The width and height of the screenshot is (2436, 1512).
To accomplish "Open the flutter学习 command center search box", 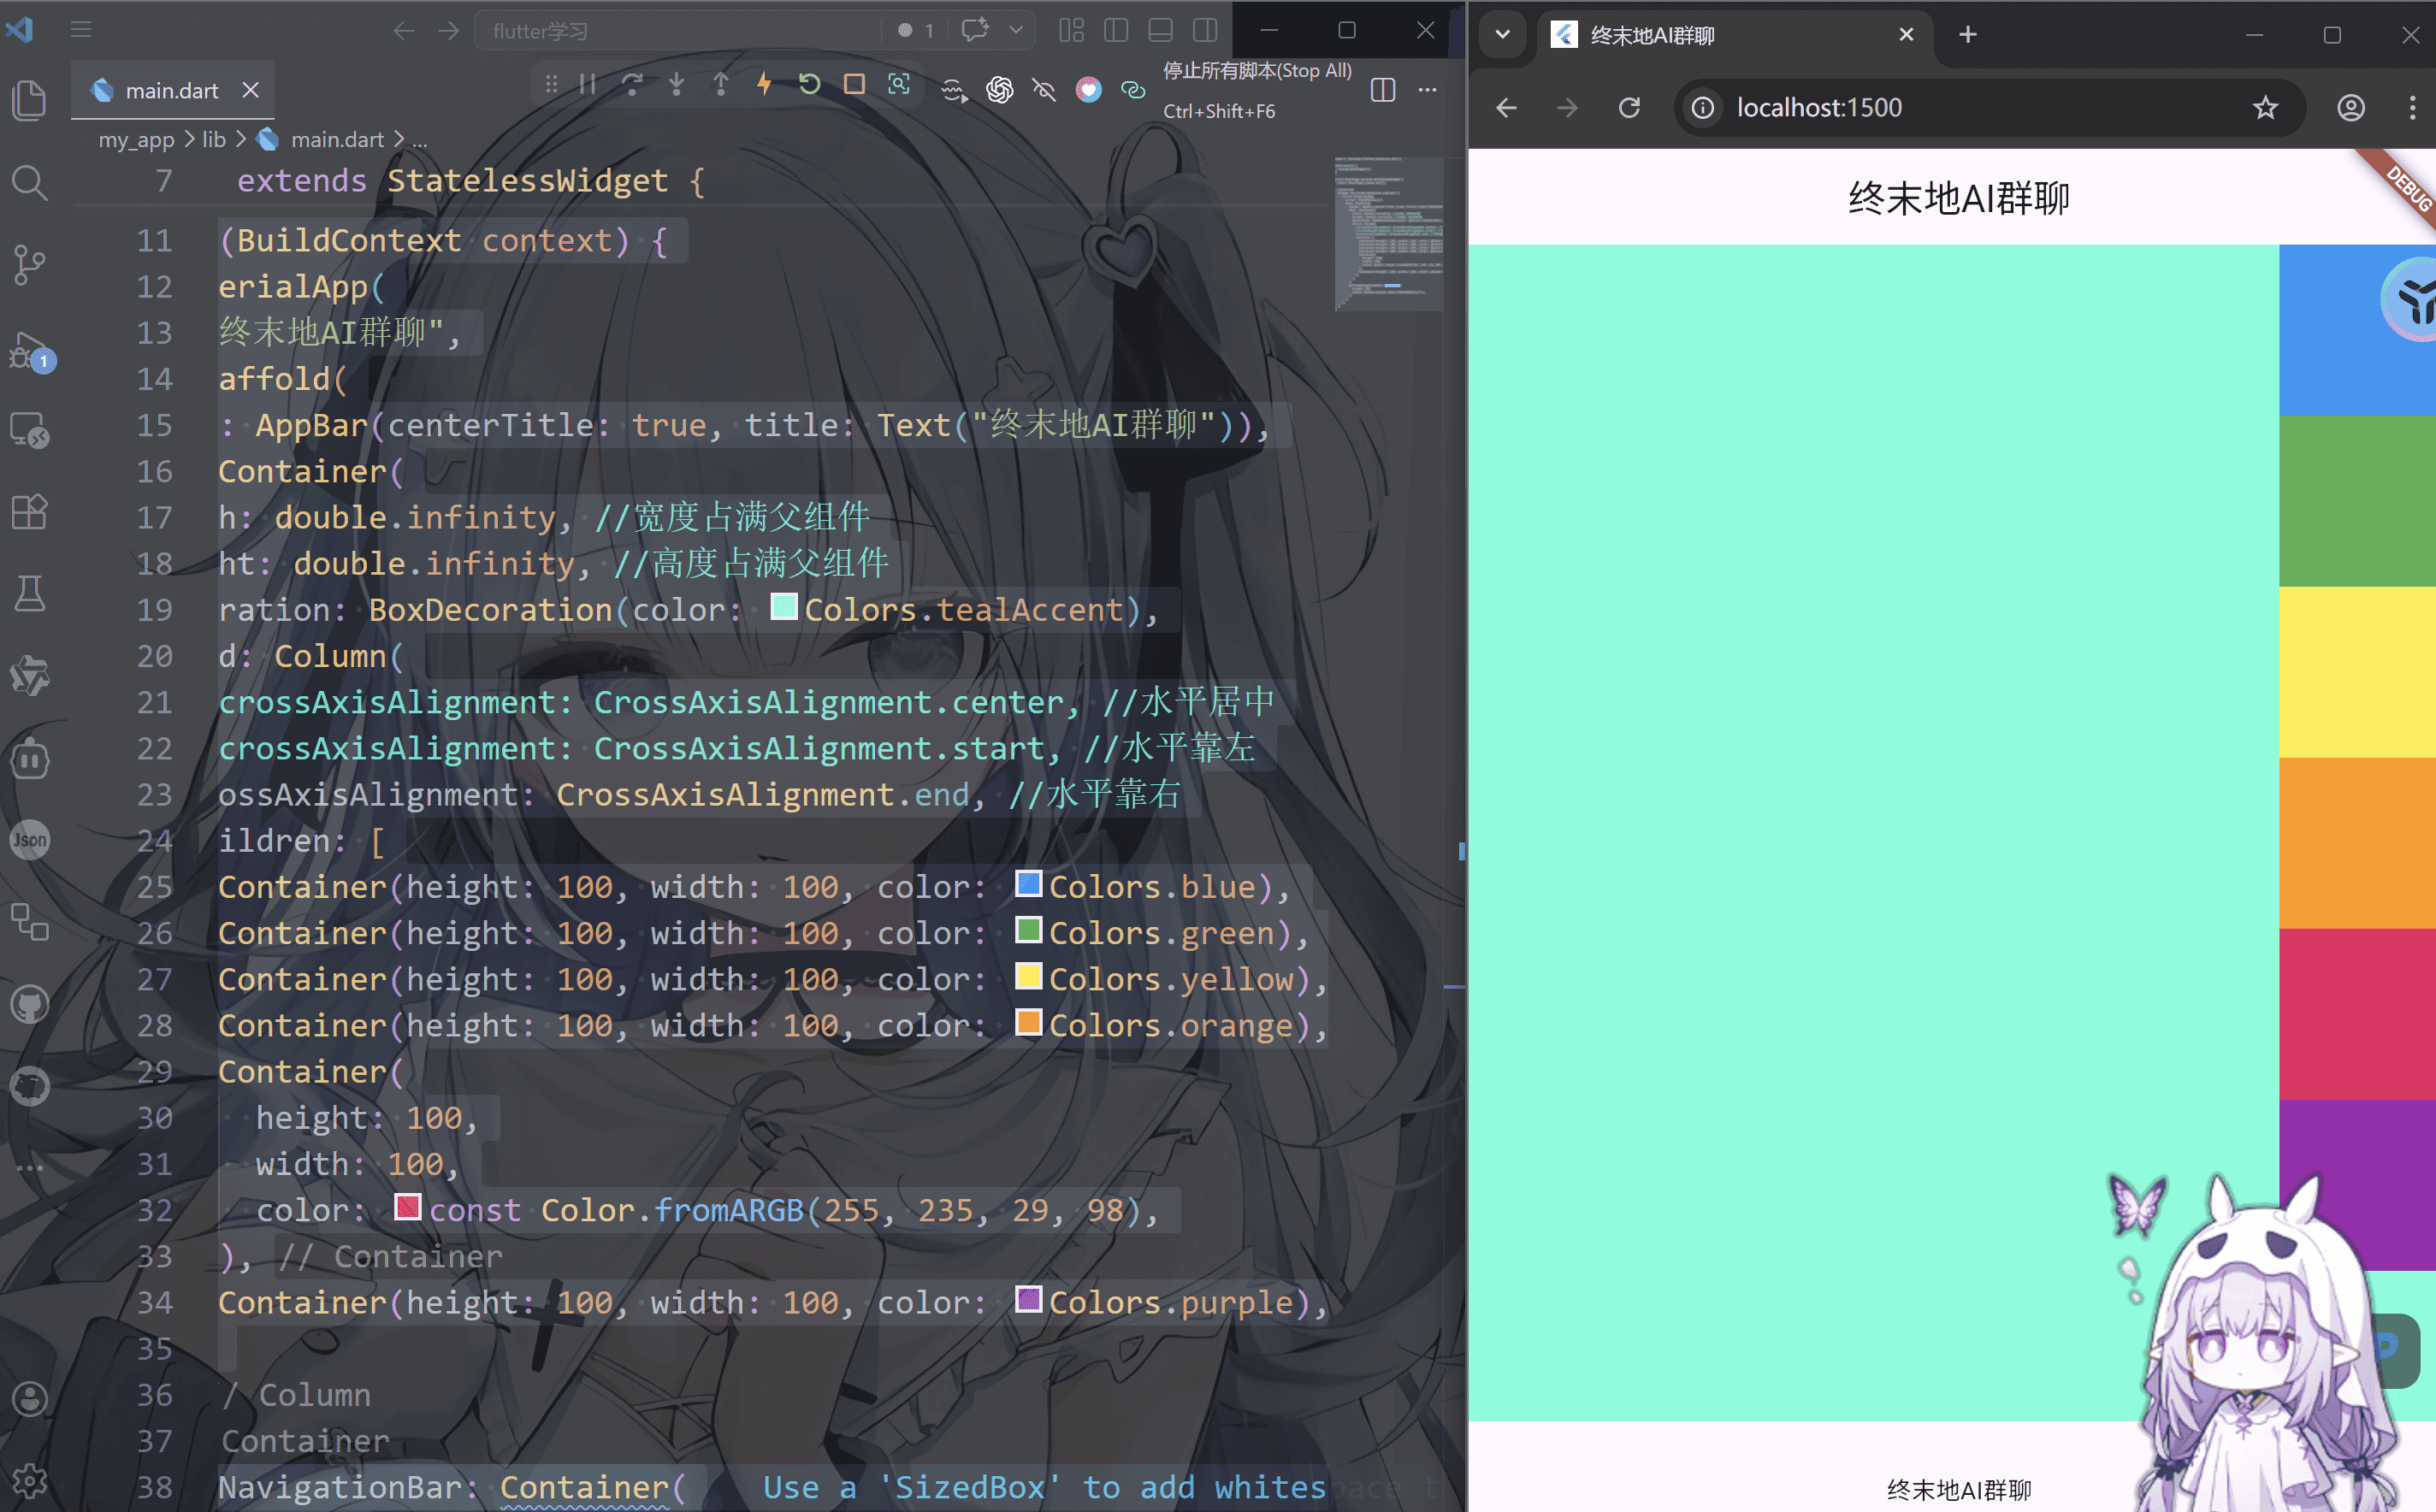I will pos(677,31).
